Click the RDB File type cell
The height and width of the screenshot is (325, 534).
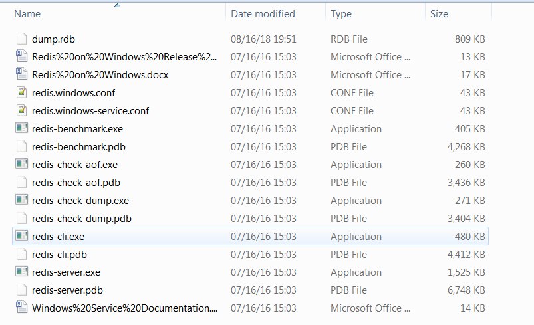[x=349, y=39]
